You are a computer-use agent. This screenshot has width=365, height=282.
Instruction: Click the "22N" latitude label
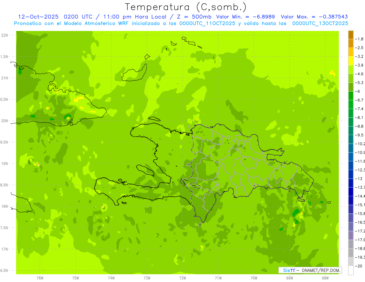pyautogui.click(x=5, y=35)
